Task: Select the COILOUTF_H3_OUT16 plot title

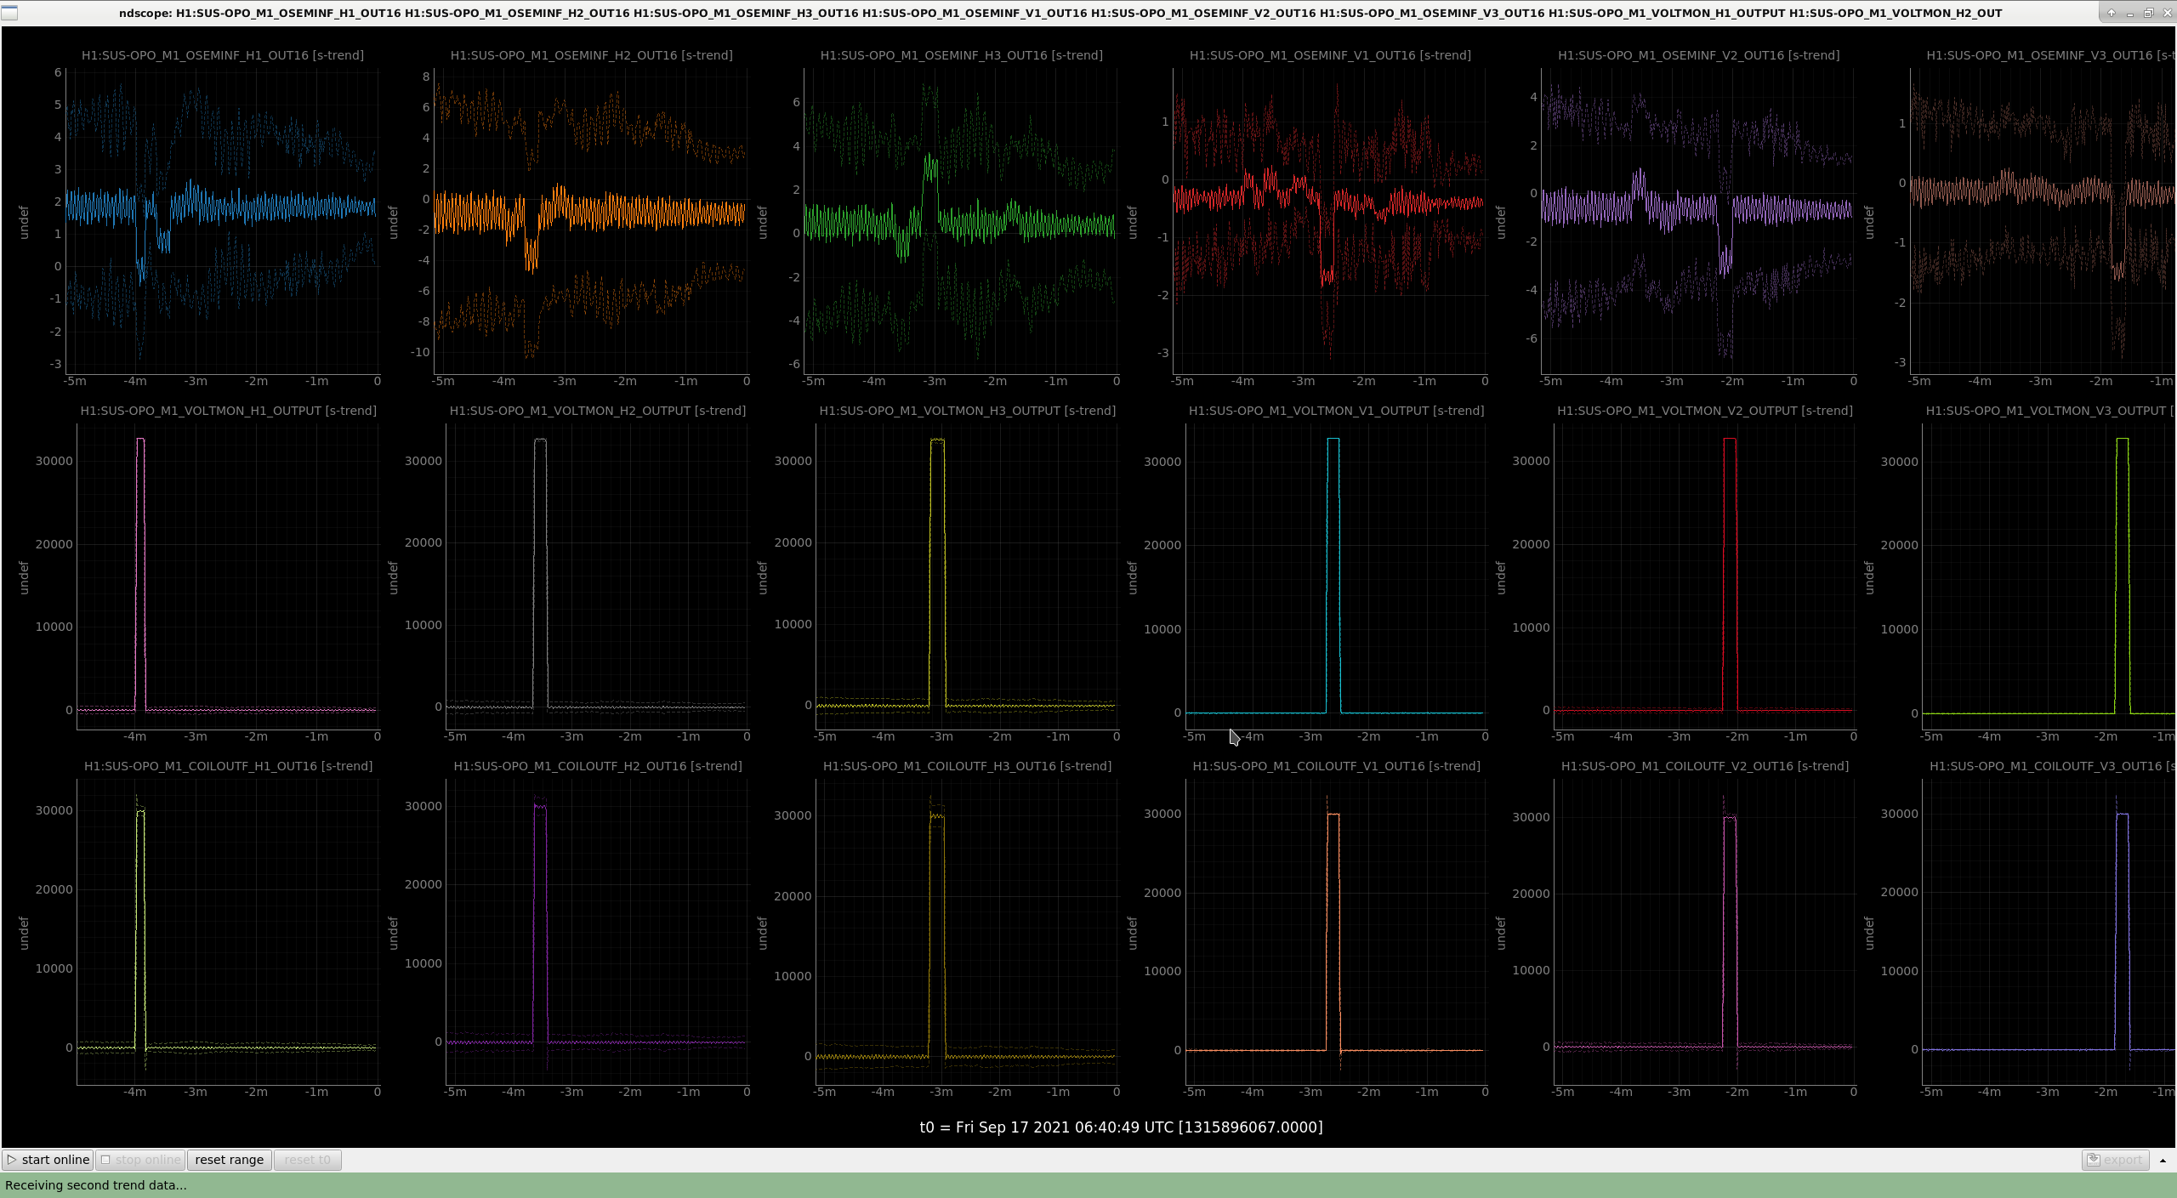Action: pyautogui.click(x=968, y=766)
